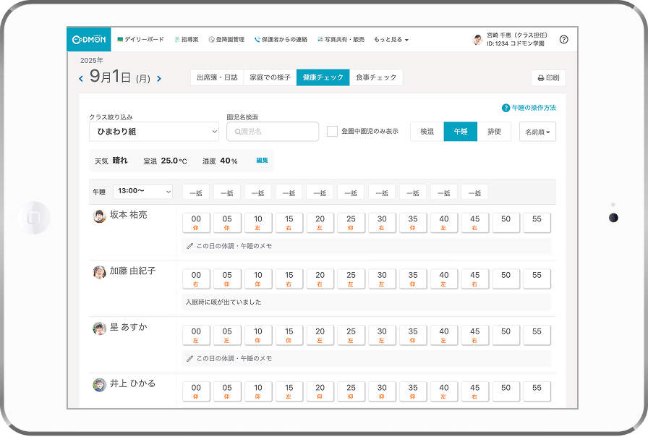Toggle 登園中園児のみ表示 checkbox
648x437 pixels.
(333, 132)
